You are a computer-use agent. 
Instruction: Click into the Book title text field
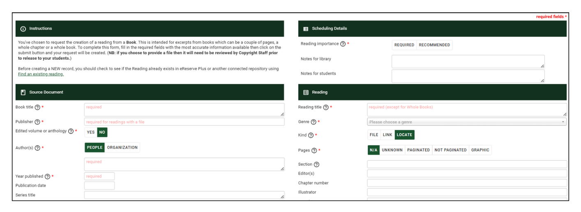(184, 110)
